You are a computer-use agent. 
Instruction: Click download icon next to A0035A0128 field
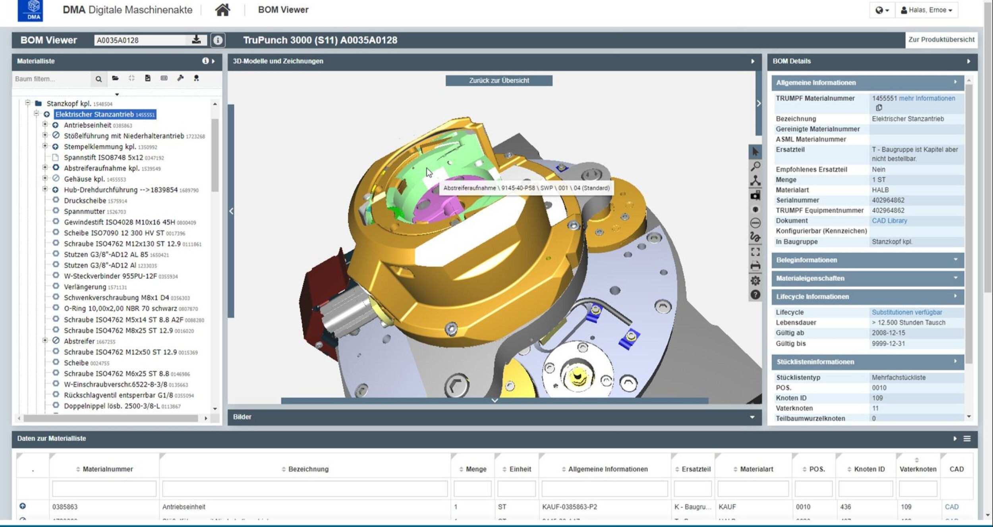tap(196, 40)
